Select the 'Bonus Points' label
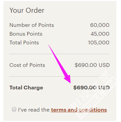 (x=26, y=34)
